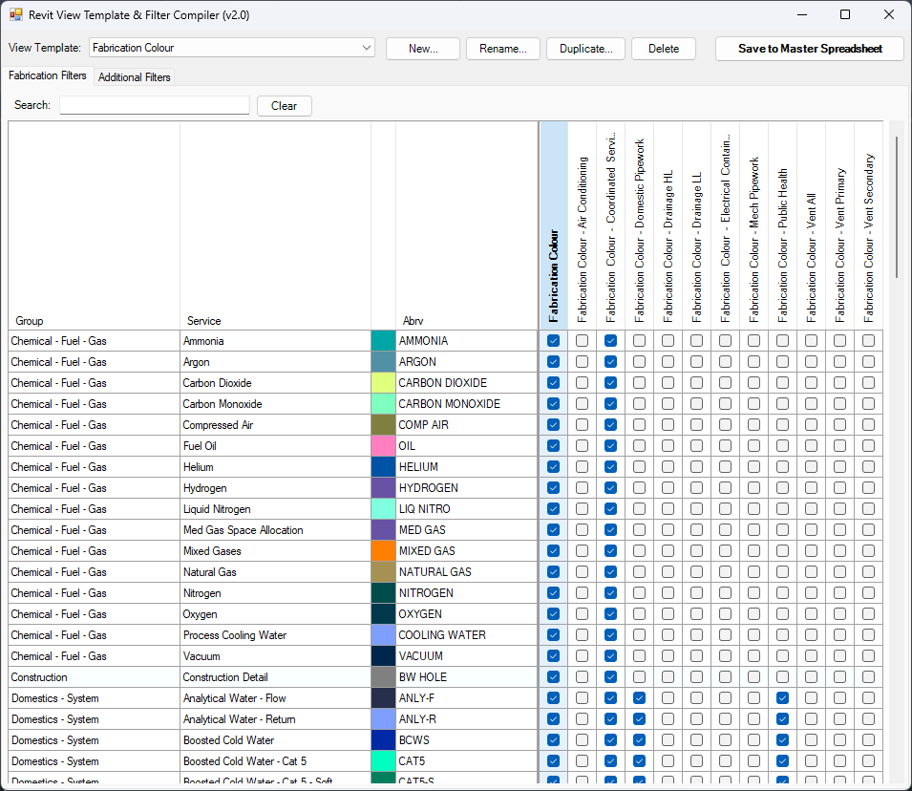Uncheck Domestic Pipework for BCWS row
This screenshot has height=791, width=912.
click(639, 739)
